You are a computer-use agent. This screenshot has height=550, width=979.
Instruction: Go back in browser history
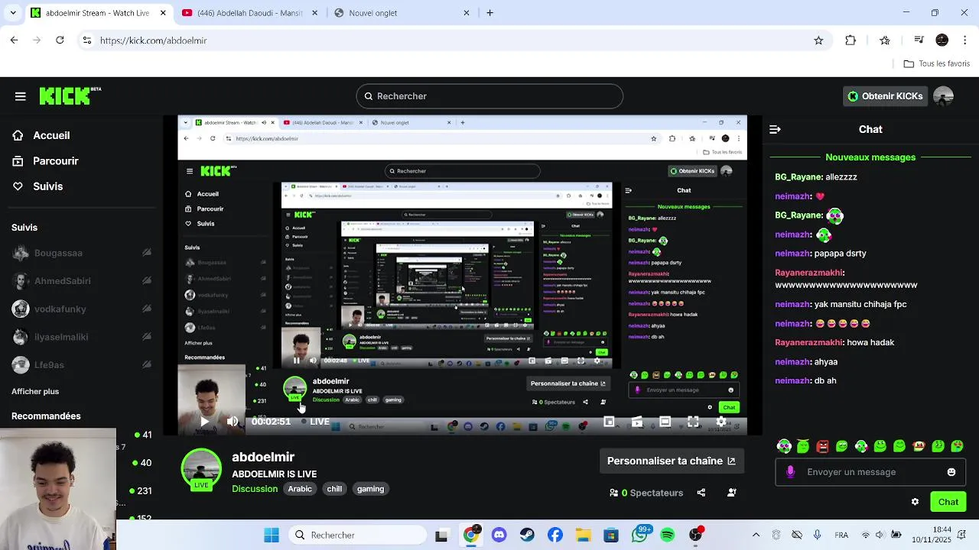[x=14, y=40]
